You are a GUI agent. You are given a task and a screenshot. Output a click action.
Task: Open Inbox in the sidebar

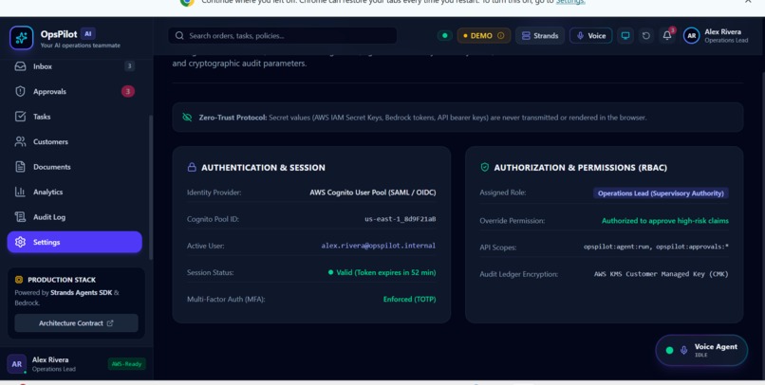(74, 66)
